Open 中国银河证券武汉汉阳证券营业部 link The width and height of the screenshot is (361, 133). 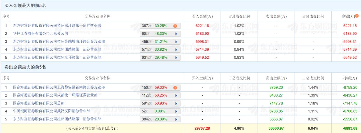pos(52,111)
